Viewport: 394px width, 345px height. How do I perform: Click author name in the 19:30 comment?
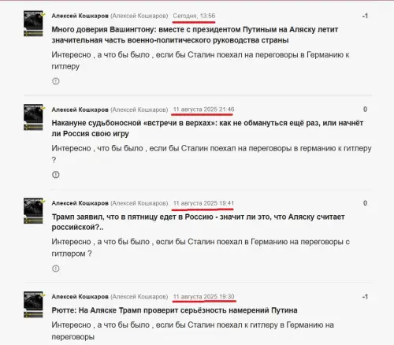point(80,296)
